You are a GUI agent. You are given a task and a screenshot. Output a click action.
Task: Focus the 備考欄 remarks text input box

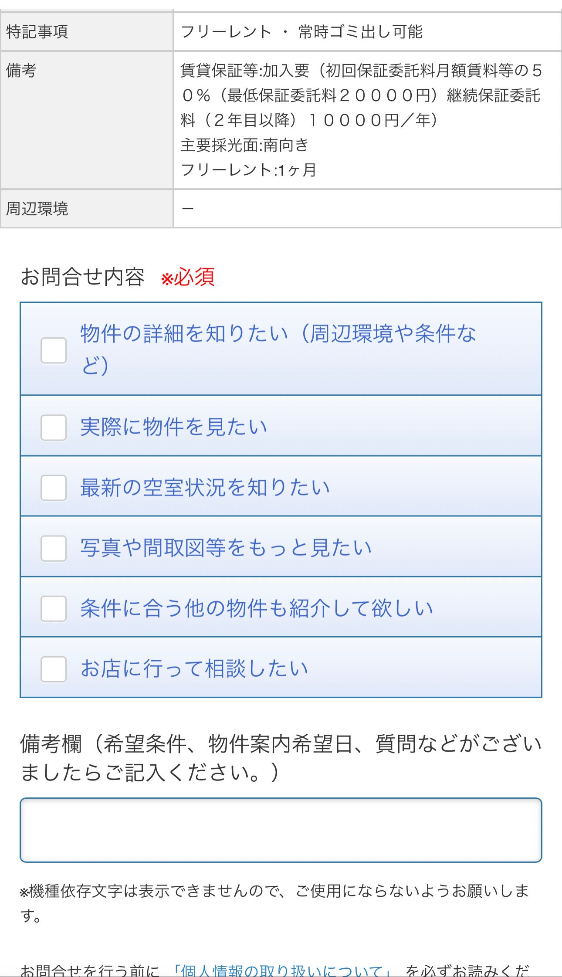coord(281,830)
